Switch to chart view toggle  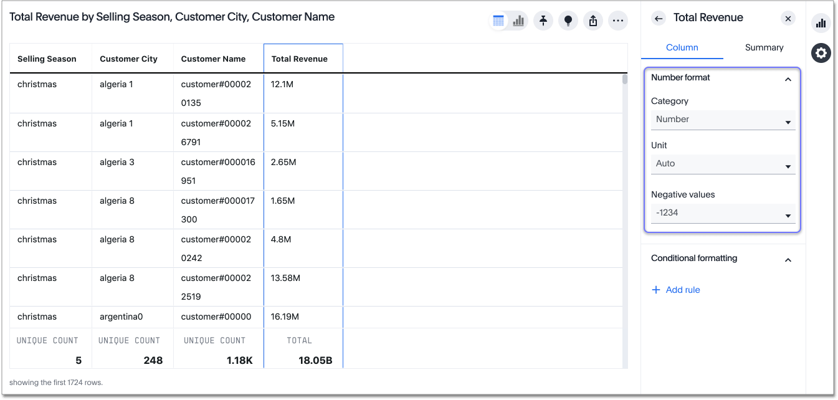(518, 21)
